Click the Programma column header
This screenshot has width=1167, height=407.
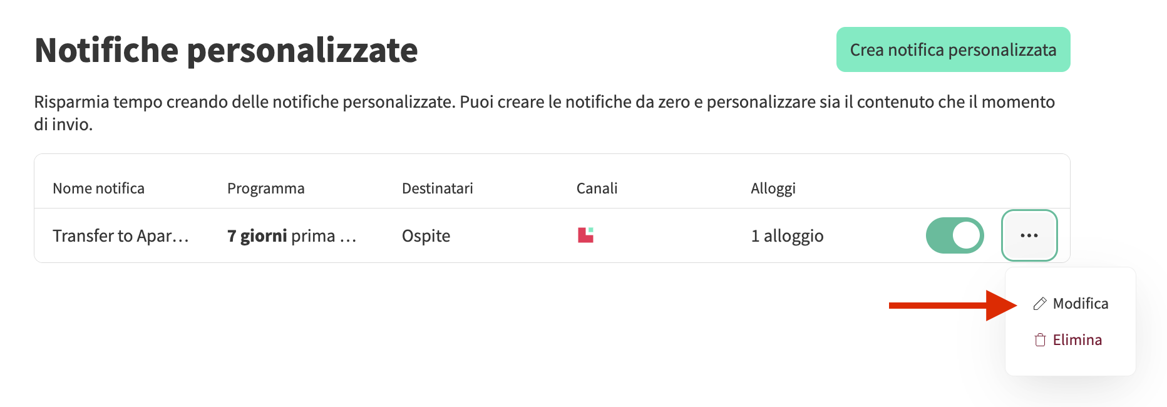point(265,188)
